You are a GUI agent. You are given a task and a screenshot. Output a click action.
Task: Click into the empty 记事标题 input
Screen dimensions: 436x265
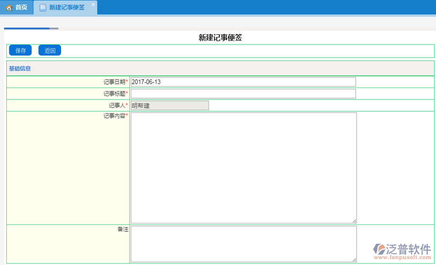coord(243,93)
